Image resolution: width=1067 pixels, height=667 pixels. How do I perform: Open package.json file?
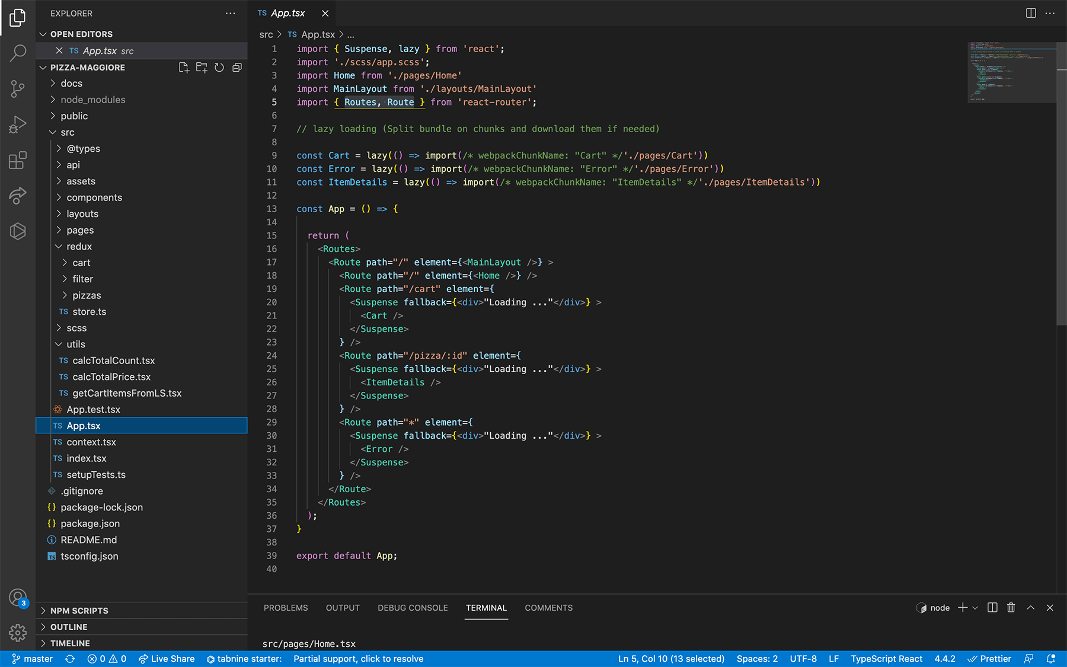[141, 524]
